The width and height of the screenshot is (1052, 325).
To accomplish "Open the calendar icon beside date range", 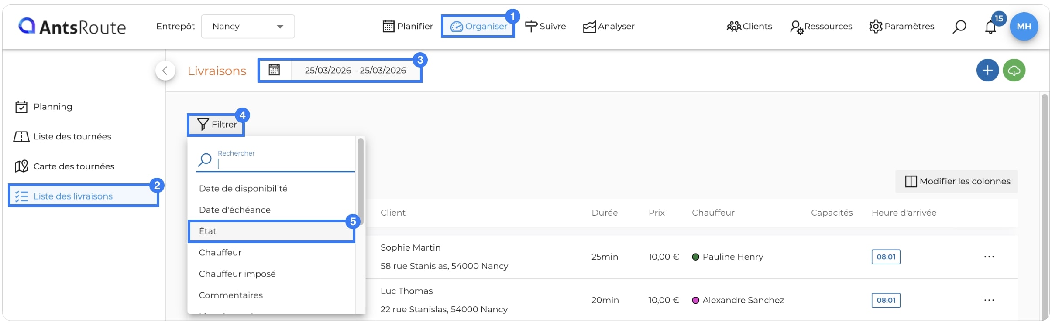I will [x=274, y=70].
